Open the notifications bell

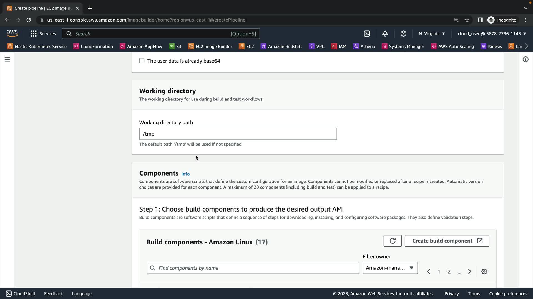385,33
